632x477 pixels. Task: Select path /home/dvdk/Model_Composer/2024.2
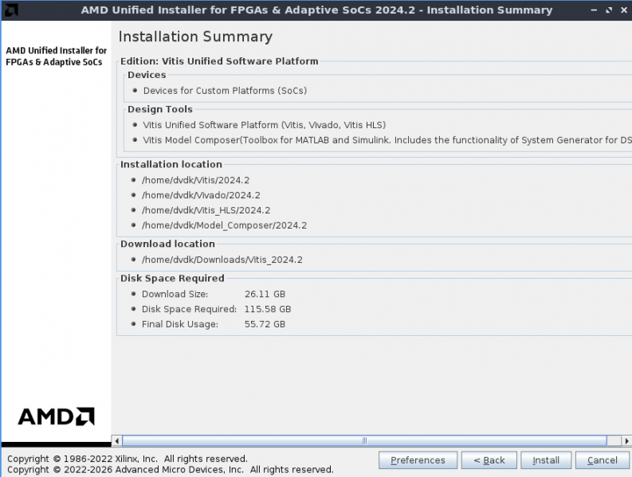point(224,225)
